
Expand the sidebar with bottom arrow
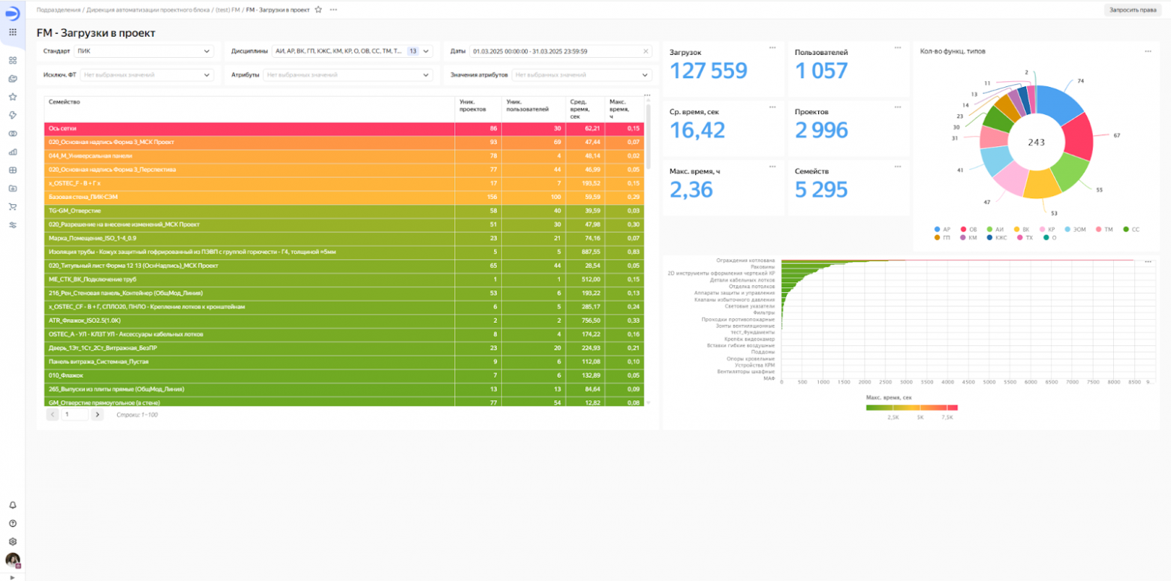pyautogui.click(x=12, y=577)
